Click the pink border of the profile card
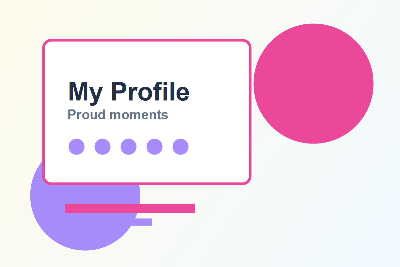 click(x=147, y=40)
